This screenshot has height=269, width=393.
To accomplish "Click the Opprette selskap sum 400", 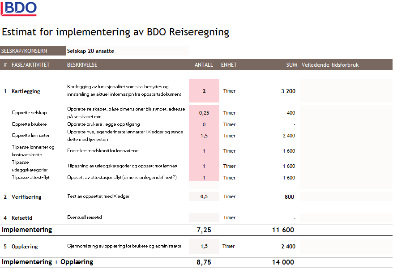I will point(291,113).
